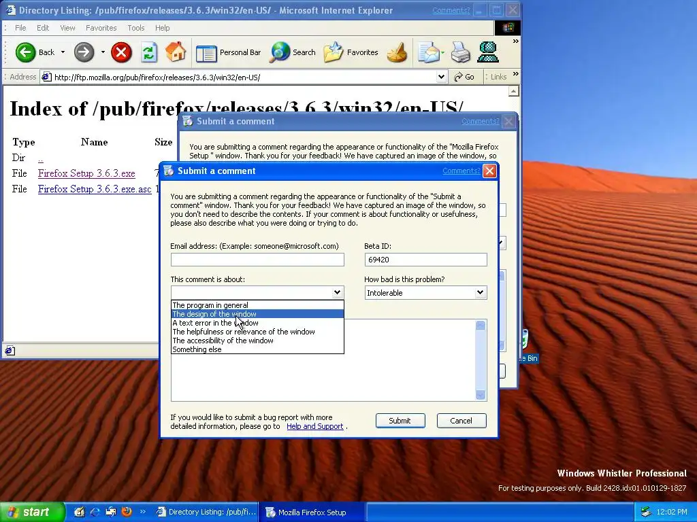Open the Favorites star folder toolbar button
Image resolution: width=697 pixels, height=522 pixels.
(351, 52)
